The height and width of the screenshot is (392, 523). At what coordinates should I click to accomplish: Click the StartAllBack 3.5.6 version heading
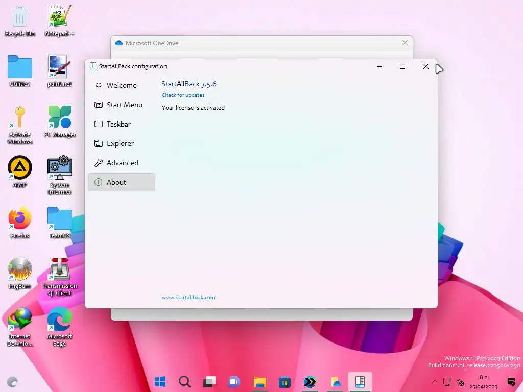[189, 84]
